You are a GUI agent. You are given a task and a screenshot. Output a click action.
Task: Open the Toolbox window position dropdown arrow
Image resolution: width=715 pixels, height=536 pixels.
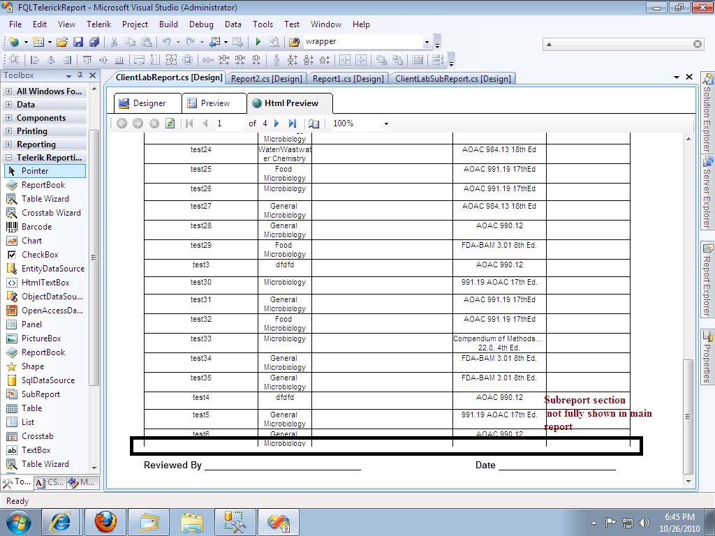tap(69, 75)
